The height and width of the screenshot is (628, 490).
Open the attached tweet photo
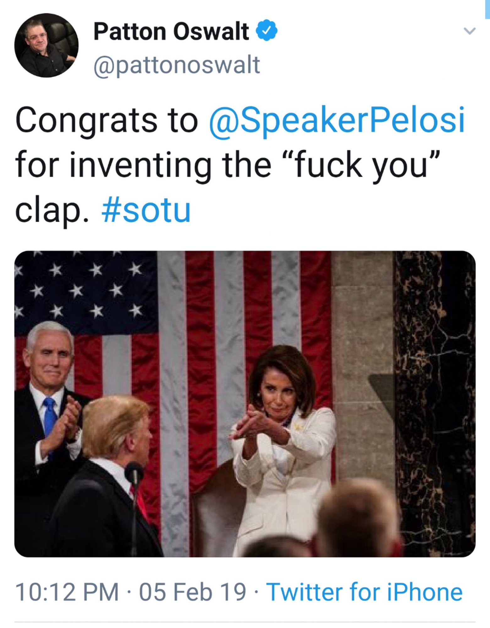click(245, 404)
